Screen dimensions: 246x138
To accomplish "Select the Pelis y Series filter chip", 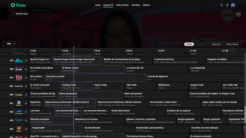I will tap(232, 44).
